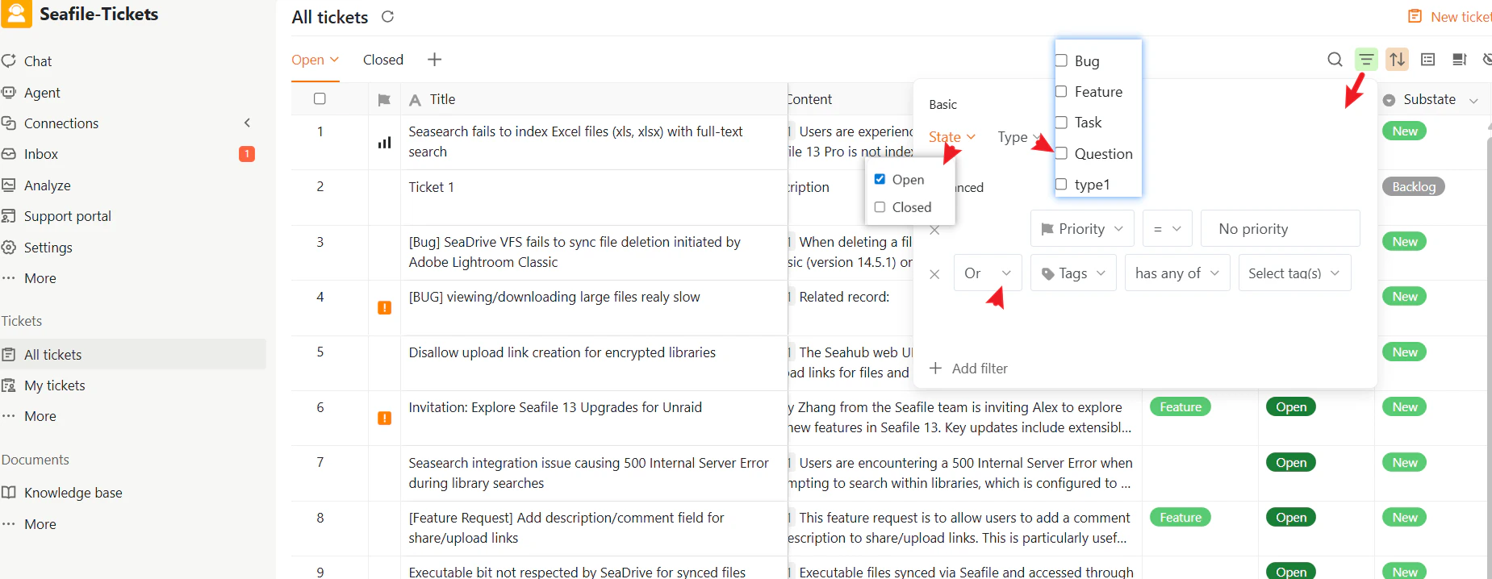This screenshot has width=1492, height=579.
Task: Check the type1 checkbox
Action: click(1061, 184)
